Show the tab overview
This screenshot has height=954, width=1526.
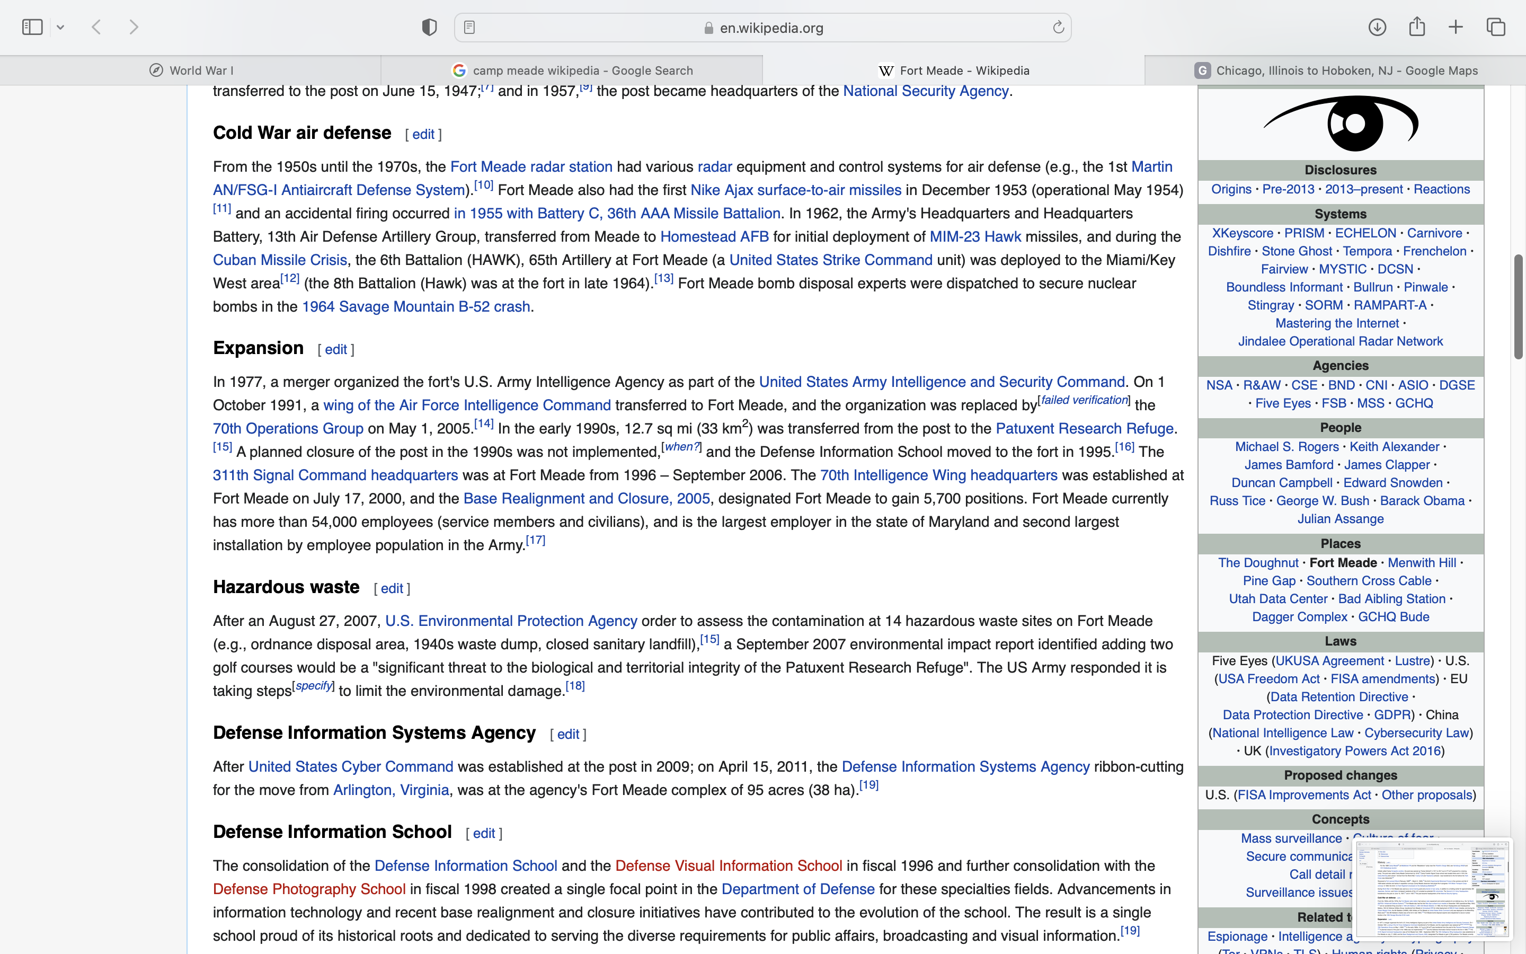coord(1496,27)
